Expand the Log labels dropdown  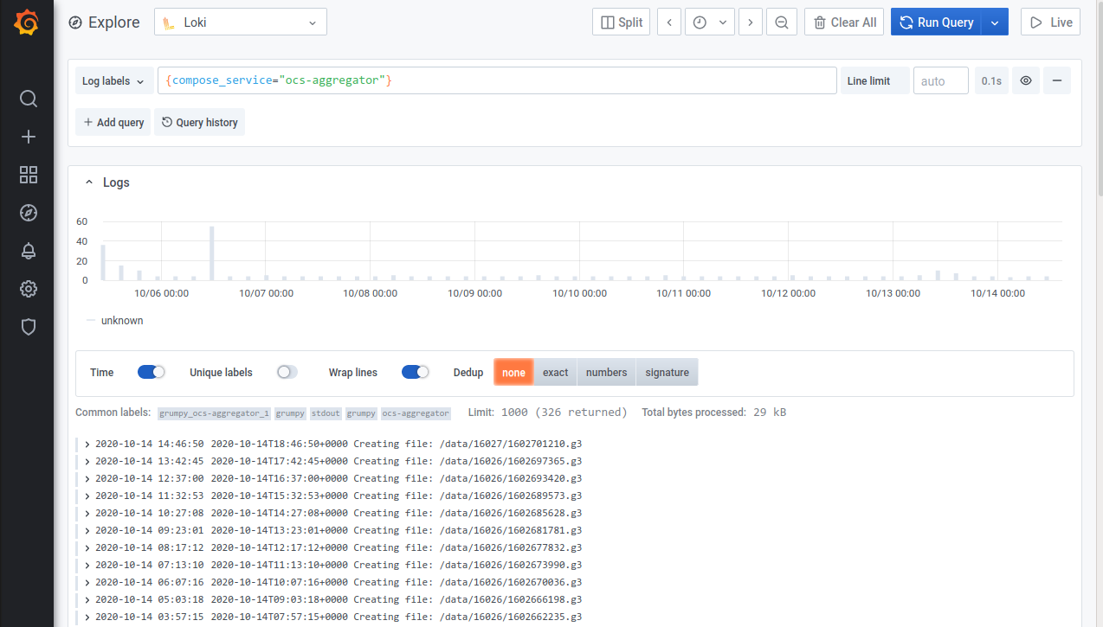click(x=113, y=81)
